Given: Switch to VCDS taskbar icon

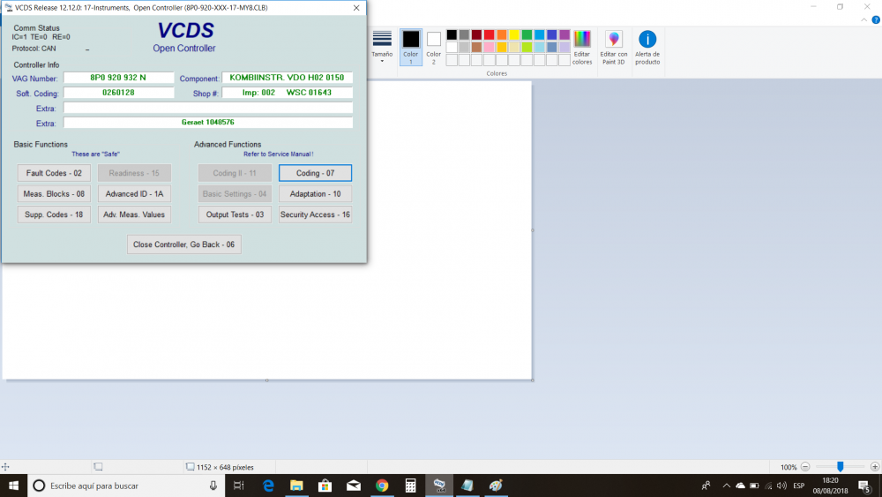Looking at the screenshot, I should [x=439, y=486].
